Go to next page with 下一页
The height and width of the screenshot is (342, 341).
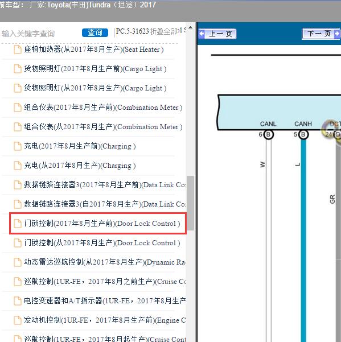tap(321, 34)
